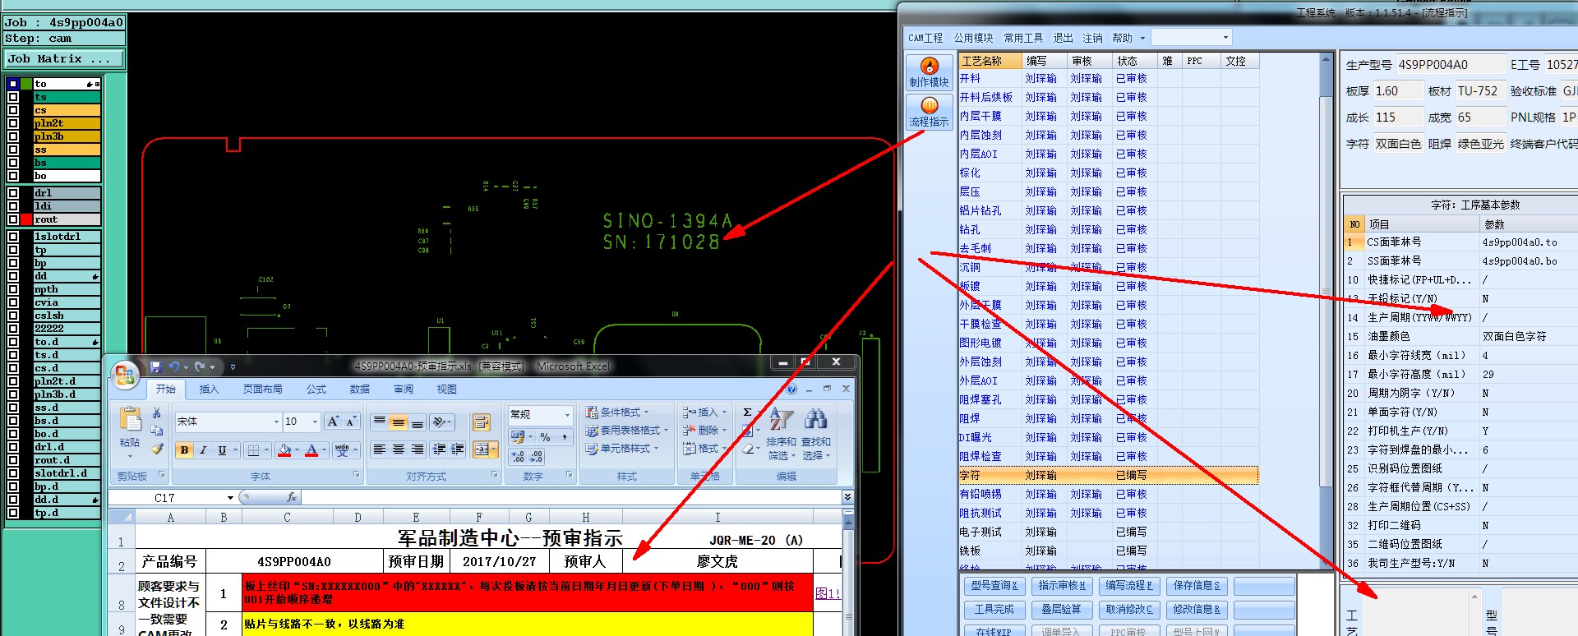Click the Job Matrix button
The height and width of the screenshot is (636, 1578).
pyautogui.click(x=63, y=59)
